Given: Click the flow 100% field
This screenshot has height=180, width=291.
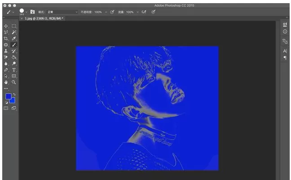Looking at the screenshot, I should [130, 12].
